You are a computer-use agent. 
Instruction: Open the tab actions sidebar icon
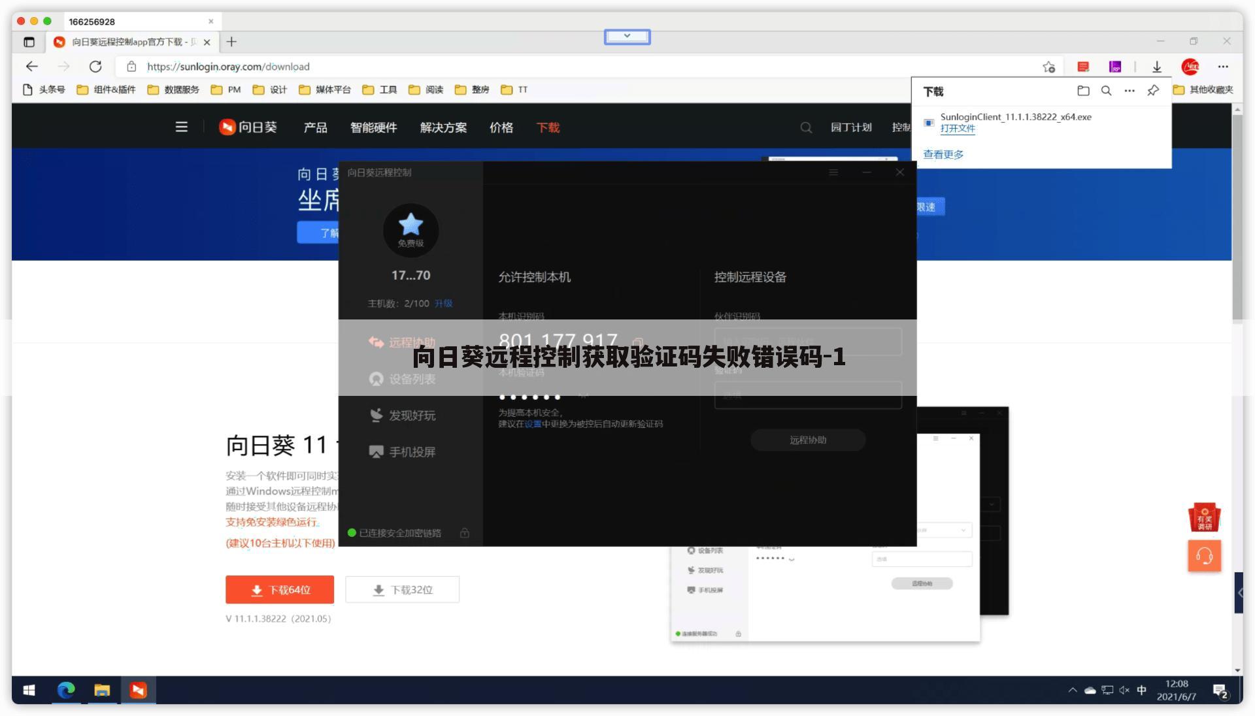(x=29, y=42)
